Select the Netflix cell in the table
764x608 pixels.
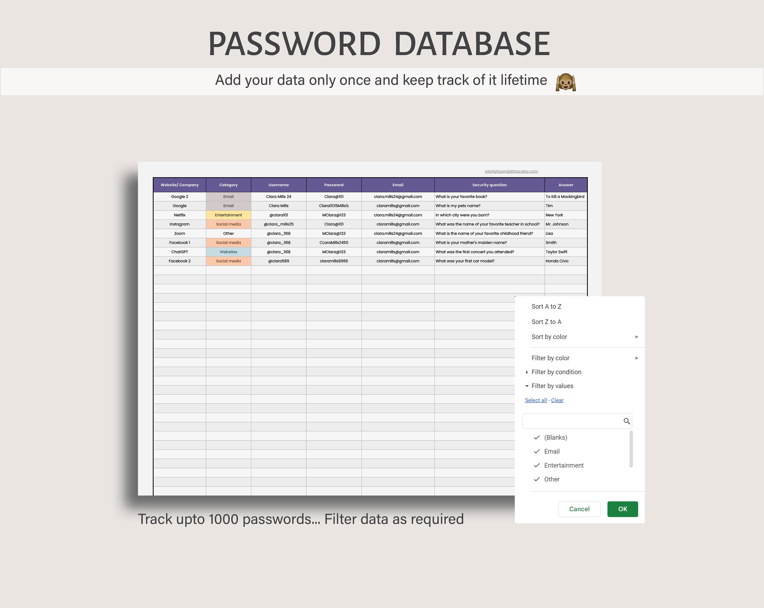click(x=179, y=215)
